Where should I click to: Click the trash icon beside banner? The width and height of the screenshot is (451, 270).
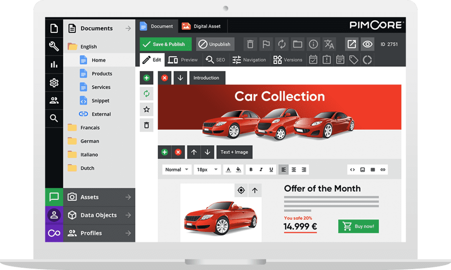coord(146,125)
